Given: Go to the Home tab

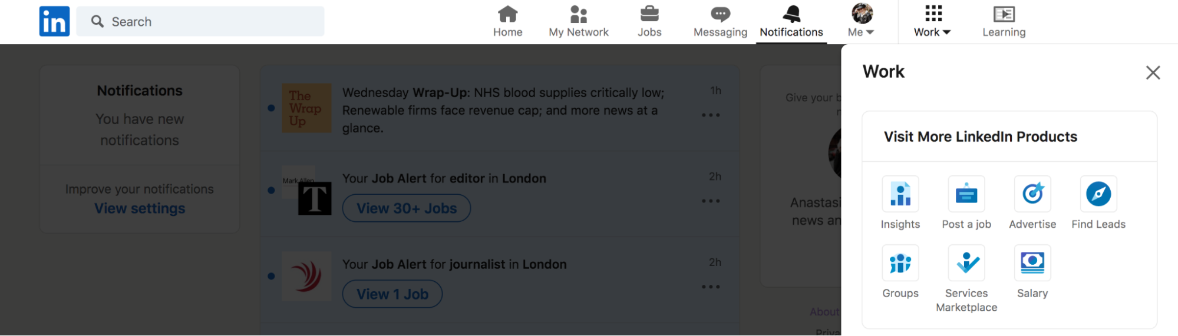Looking at the screenshot, I should coord(508,22).
